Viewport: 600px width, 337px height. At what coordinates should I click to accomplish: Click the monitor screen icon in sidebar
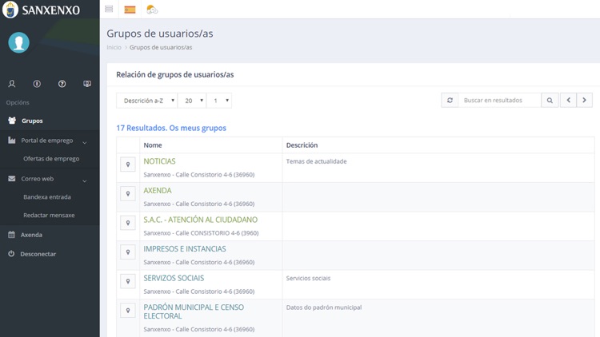[87, 84]
